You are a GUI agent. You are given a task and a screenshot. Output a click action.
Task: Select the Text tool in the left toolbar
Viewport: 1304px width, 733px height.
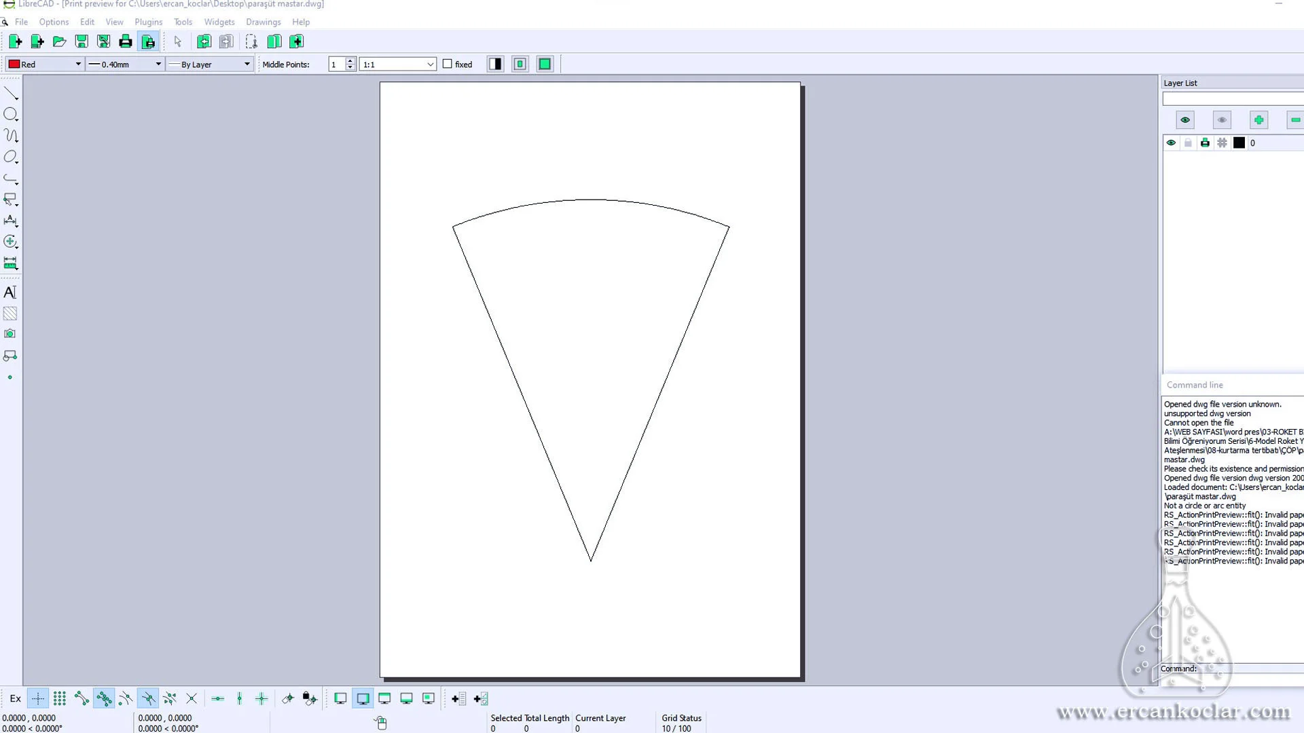pyautogui.click(x=10, y=293)
